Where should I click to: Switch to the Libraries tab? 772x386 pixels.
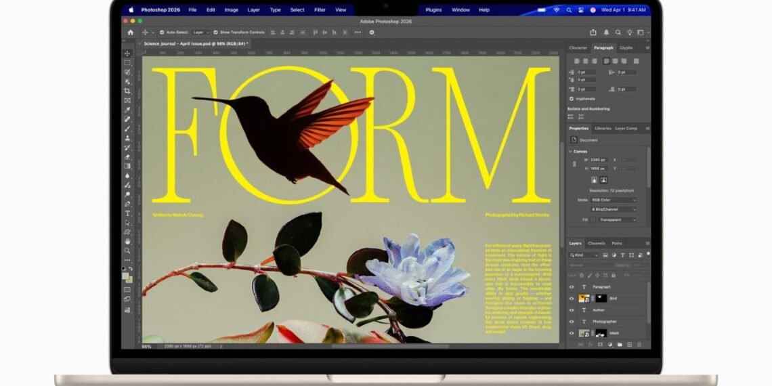pos(603,129)
